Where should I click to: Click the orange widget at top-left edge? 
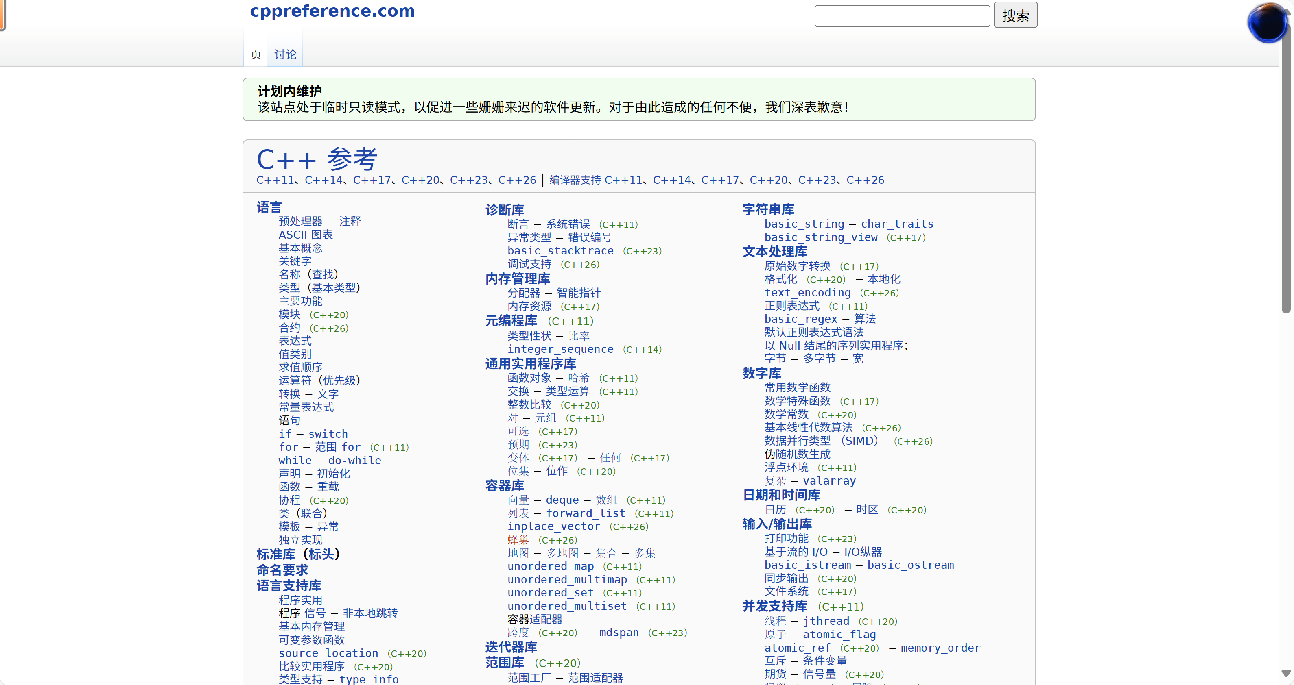coord(2,15)
